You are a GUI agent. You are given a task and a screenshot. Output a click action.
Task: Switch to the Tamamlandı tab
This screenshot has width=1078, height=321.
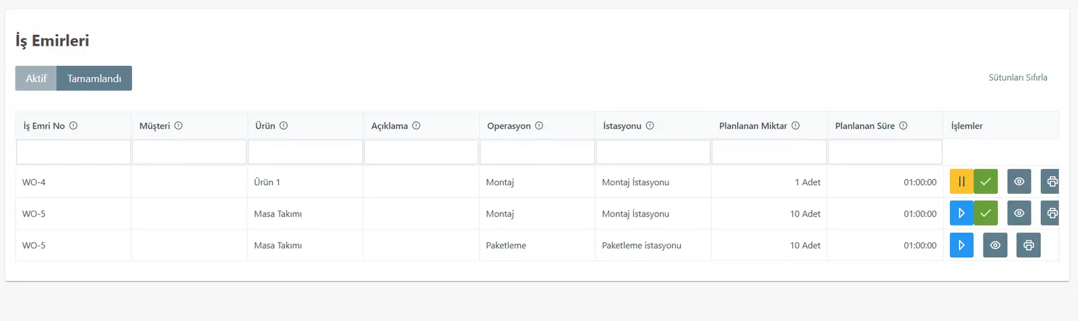tap(94, 78)
